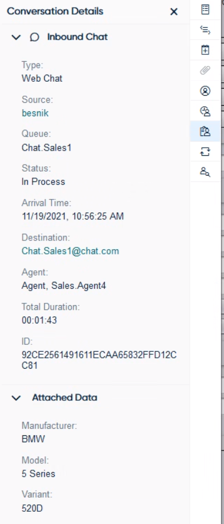The width and height of the screenshot is (224, 524).
Task: Open the list/document icon in sidebar
Action: pyautogui.click(x=205, y=9)
